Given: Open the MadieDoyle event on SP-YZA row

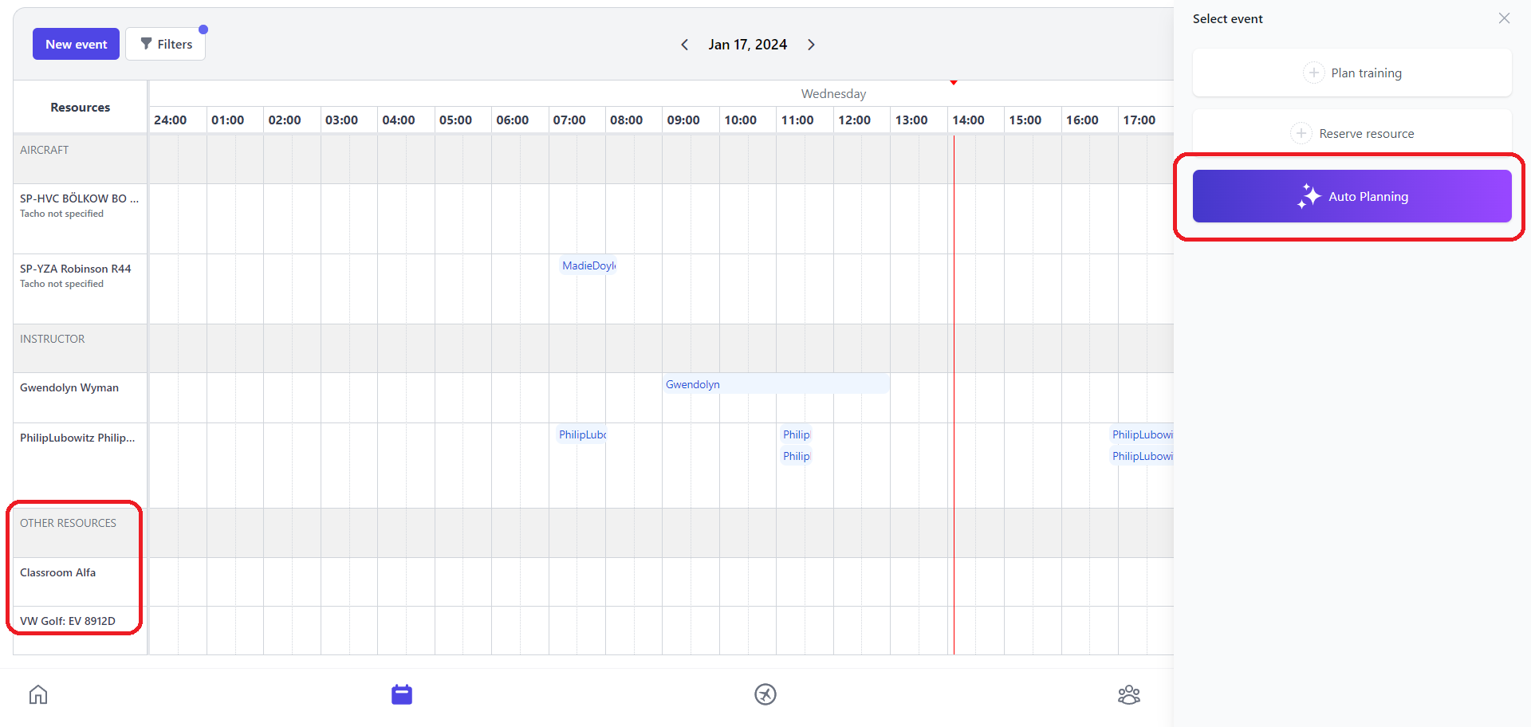Looking at the screenshot, I should click(x=588, y=265).
